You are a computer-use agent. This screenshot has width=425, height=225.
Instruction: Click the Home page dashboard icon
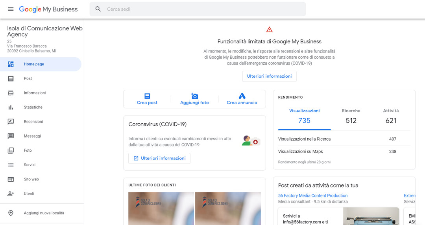tap(11, 64)
